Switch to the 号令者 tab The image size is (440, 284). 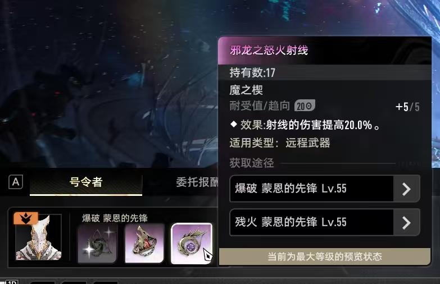[x=86, y=182]
